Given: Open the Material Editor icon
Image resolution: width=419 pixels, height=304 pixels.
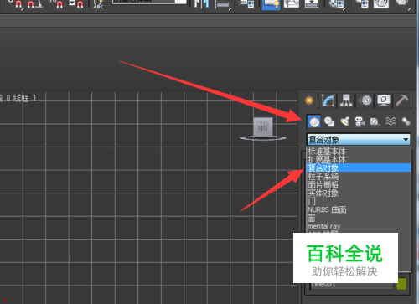Looking at the screenshot, I should tap(336, 4).
